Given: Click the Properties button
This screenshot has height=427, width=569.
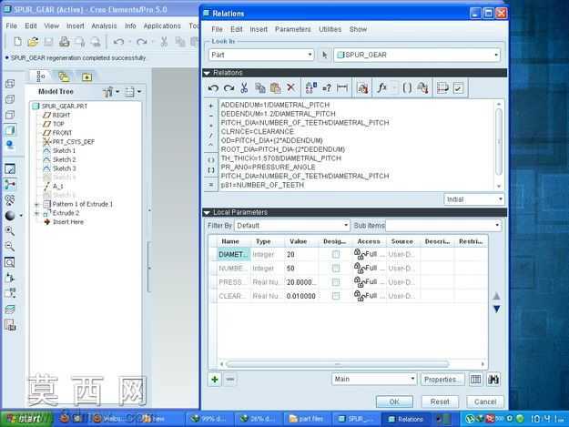Looking at the screenshot, I should pos(442,380).
